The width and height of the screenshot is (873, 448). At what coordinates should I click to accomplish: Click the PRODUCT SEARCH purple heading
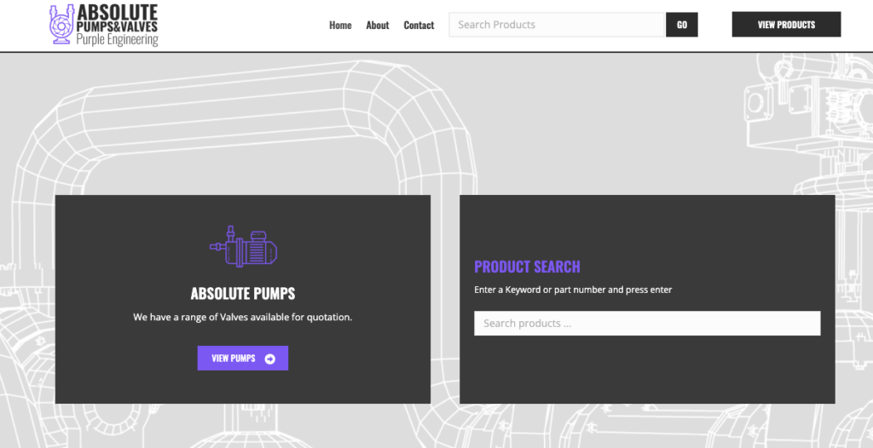coord(527,267)
